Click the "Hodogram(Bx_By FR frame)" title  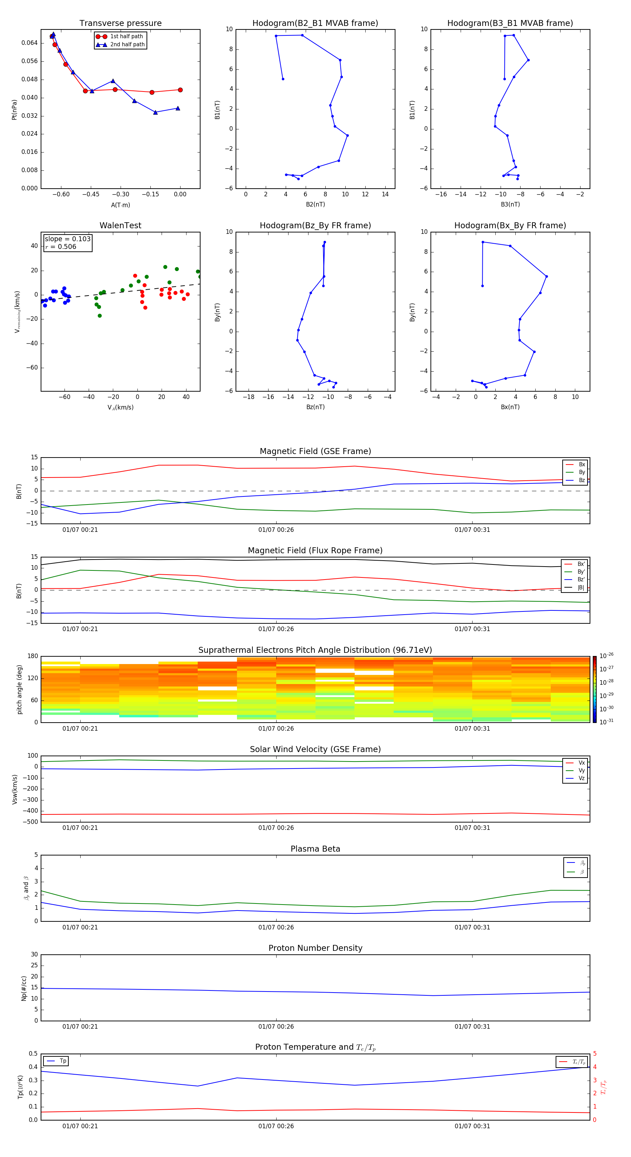tap(510, 225)
